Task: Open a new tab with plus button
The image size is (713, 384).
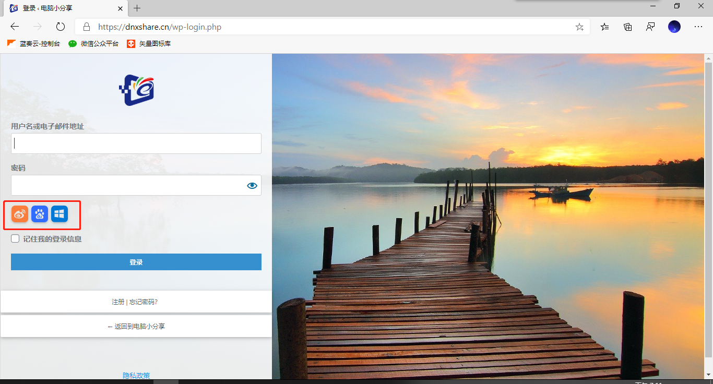Action: click(137, 8)
